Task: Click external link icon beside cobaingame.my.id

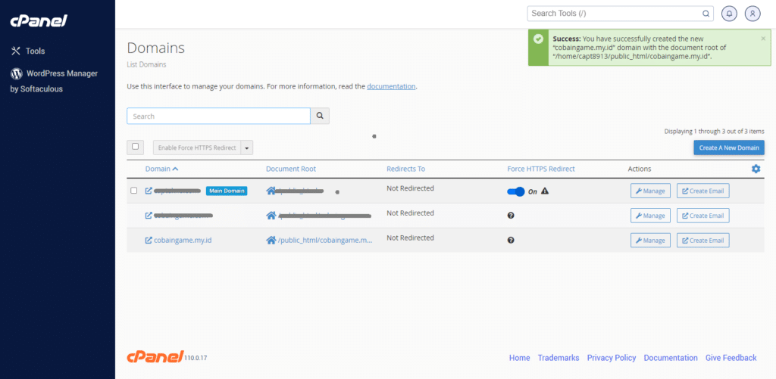Action: click(x=149, y=240)
